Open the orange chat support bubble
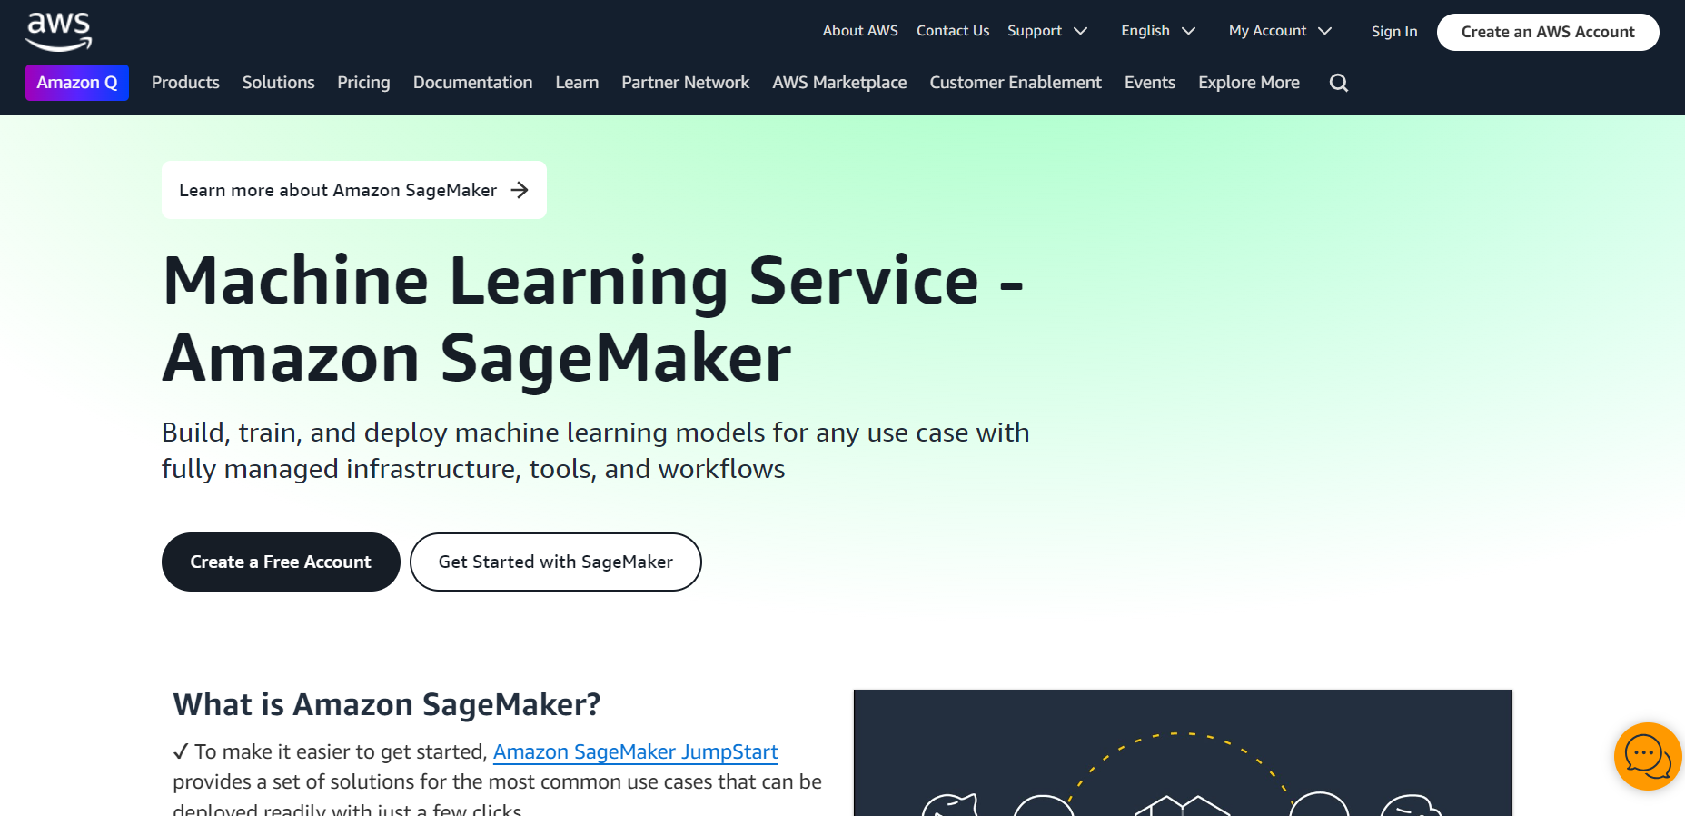Screen dimensions: 1685x816 click(1648, 756)
